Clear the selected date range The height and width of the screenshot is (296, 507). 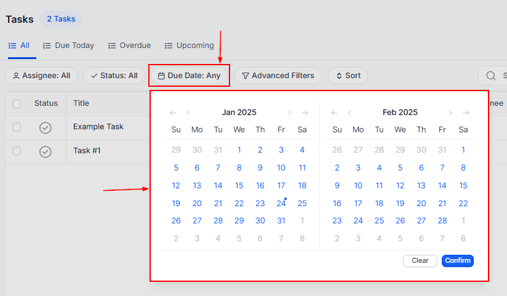tap(420, 261)
